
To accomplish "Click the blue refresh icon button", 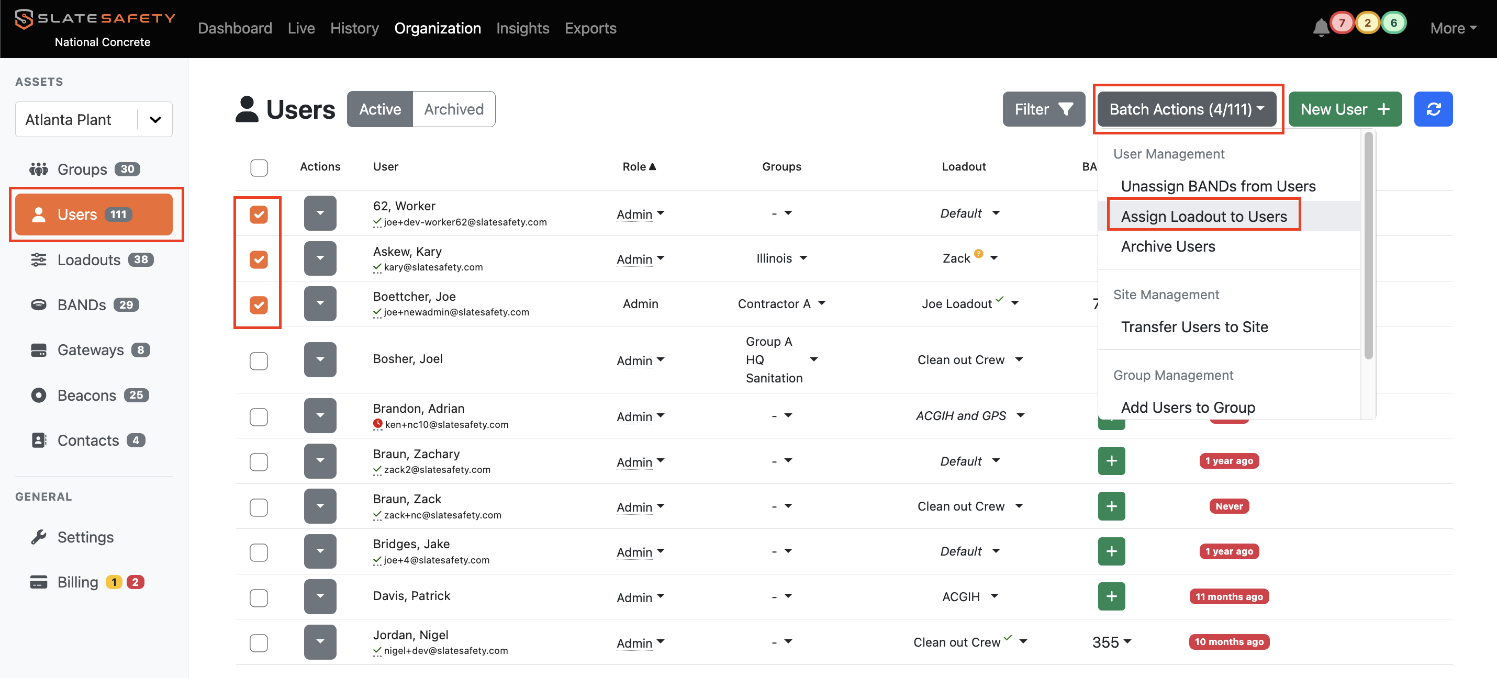I will 1433,109.
